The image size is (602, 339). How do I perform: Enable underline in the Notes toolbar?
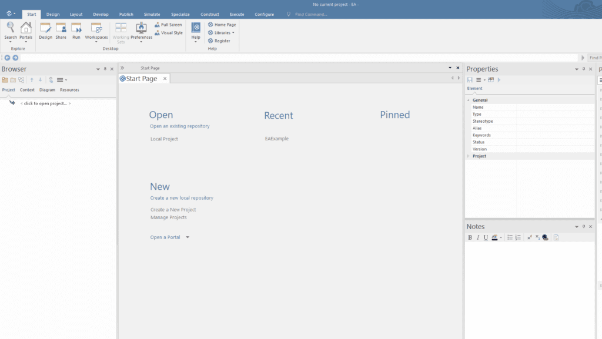(x=486, y=237)
